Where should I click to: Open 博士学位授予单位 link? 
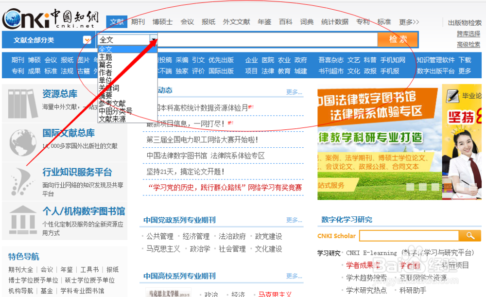(33, 280)
